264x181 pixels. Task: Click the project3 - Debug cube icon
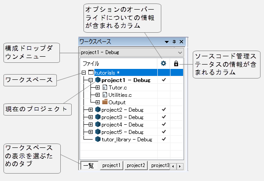point(98,117)
